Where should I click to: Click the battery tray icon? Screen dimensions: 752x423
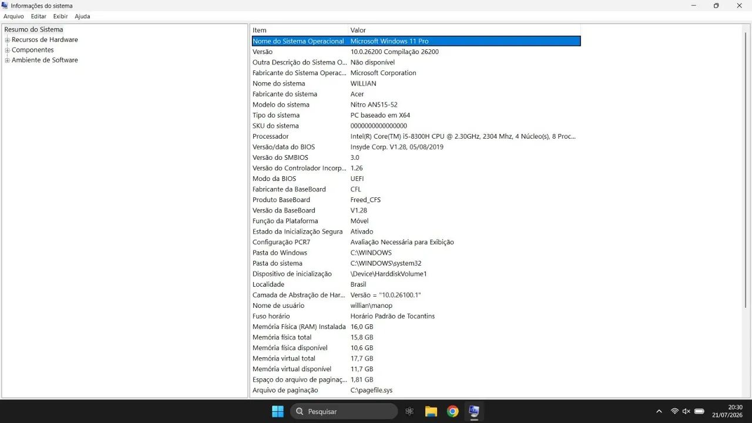click(699, 411)
